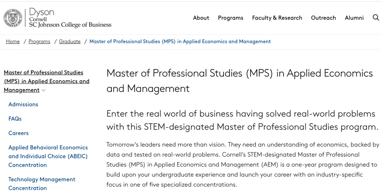
Task: Open the Faculty & Research menu
Action: pyautogui.click(x=277, y=18)
